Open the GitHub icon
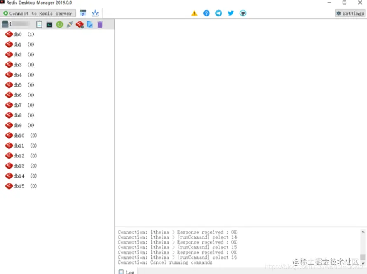367x274 pixels. pos(243,13)
